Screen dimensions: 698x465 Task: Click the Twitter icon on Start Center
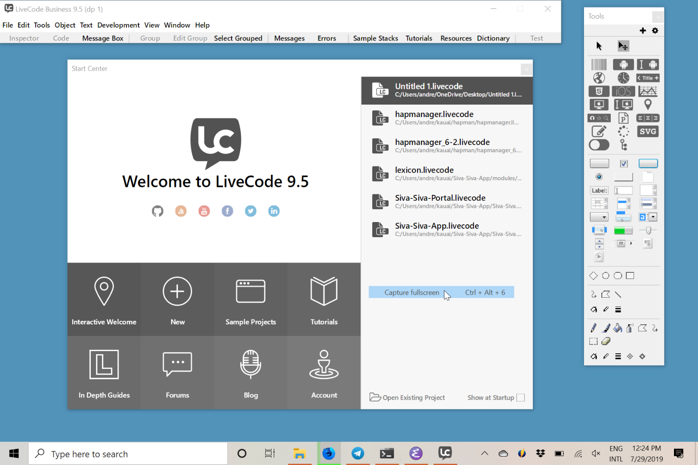251,211
